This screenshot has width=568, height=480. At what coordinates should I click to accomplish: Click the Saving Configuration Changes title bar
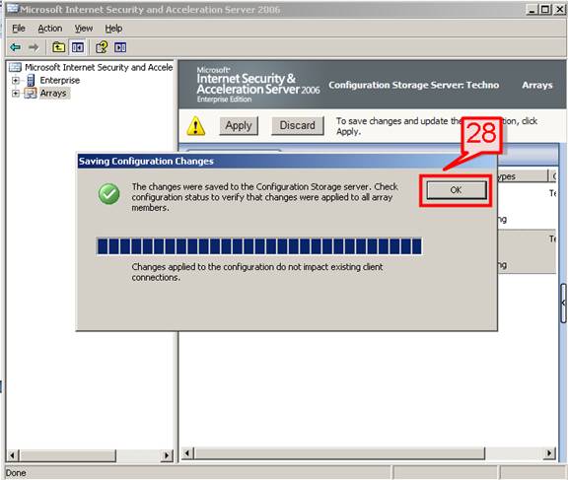[x=287, y=161]
